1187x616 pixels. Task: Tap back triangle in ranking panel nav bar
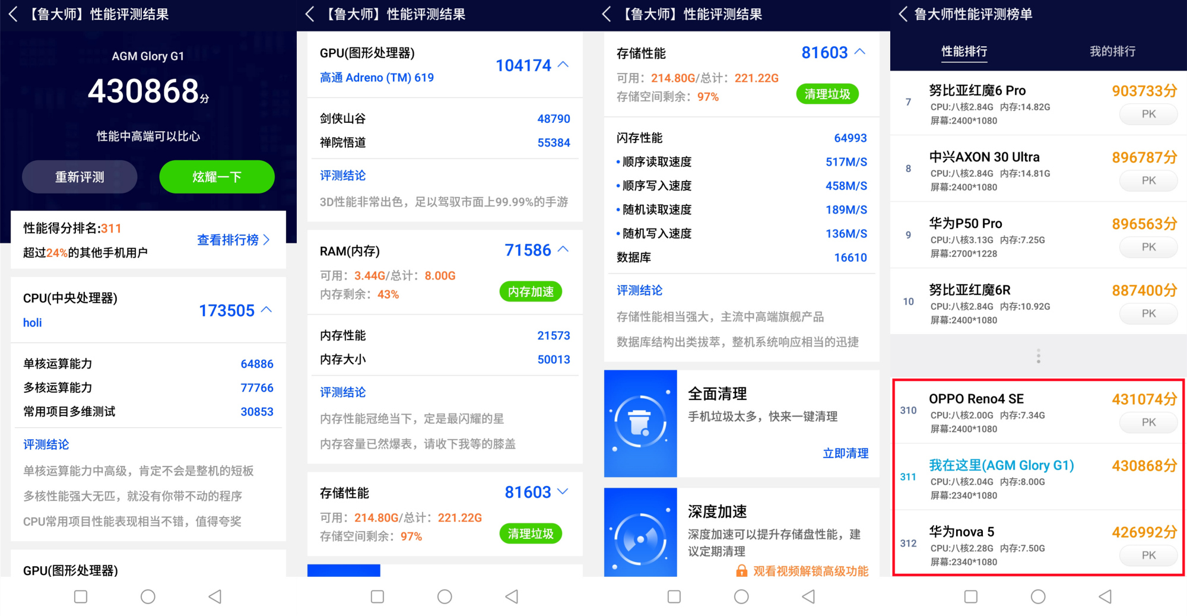click(1105, 596)
